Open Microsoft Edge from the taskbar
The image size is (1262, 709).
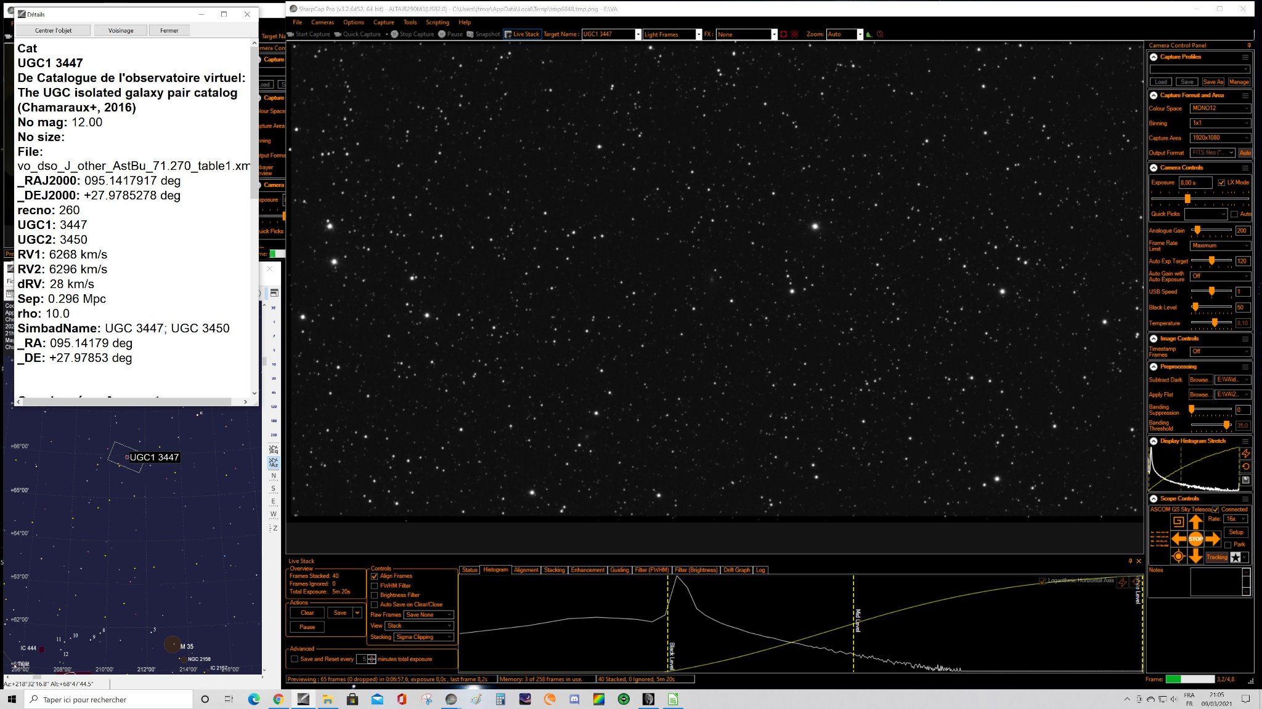coord(254,699)
